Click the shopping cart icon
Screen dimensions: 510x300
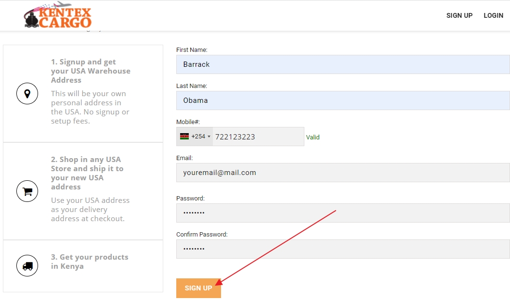pos(27,191)
